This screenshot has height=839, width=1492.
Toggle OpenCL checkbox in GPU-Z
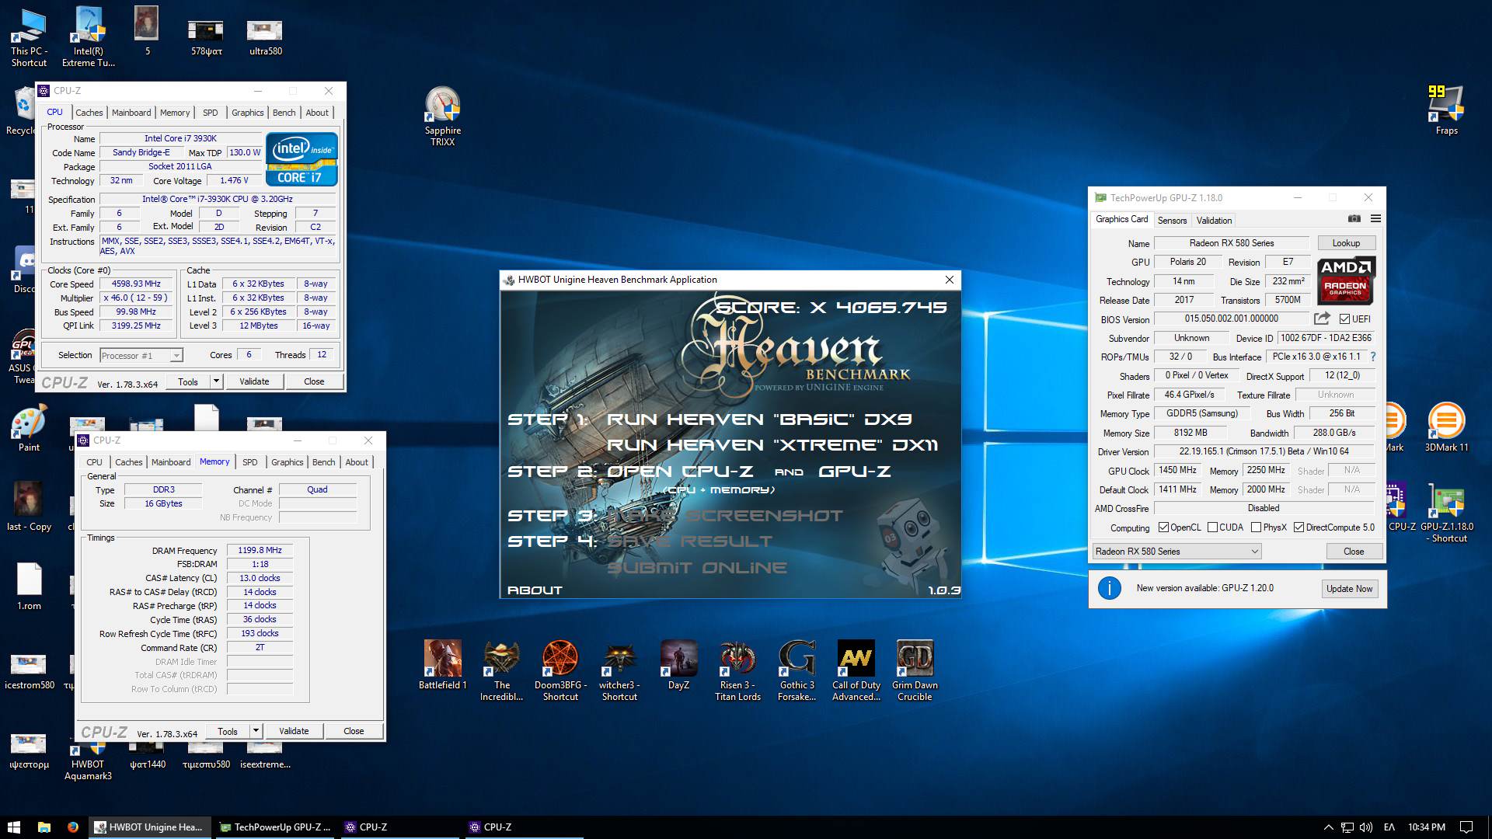tap(1163, 527)
